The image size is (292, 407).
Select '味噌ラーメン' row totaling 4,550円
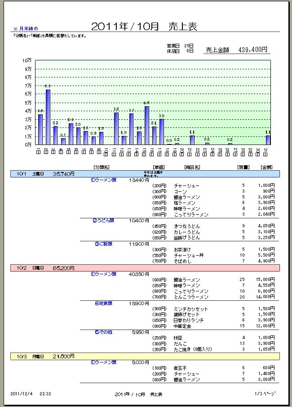point(213,285)
